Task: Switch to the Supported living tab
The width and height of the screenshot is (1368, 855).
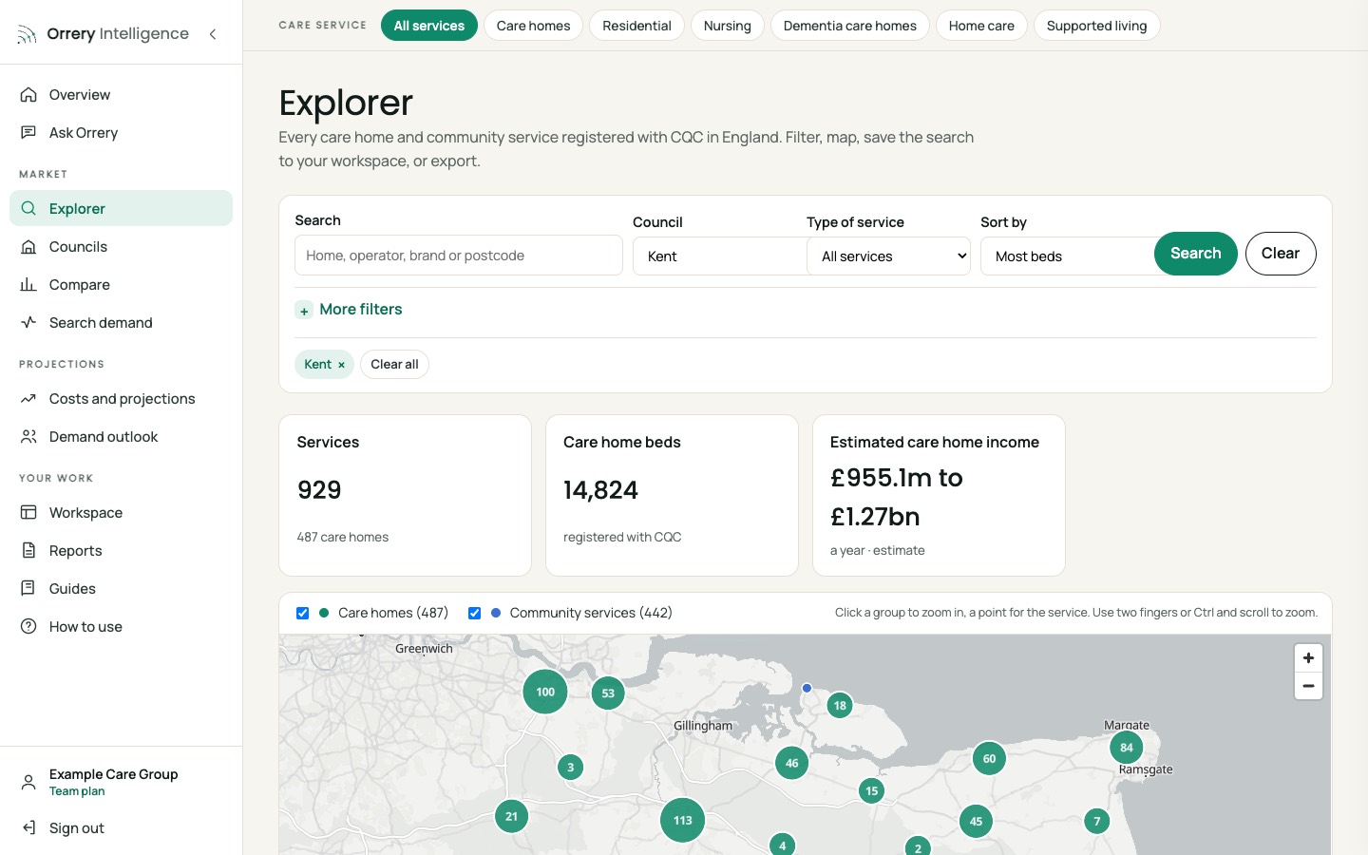Action: click(1096, 26)
